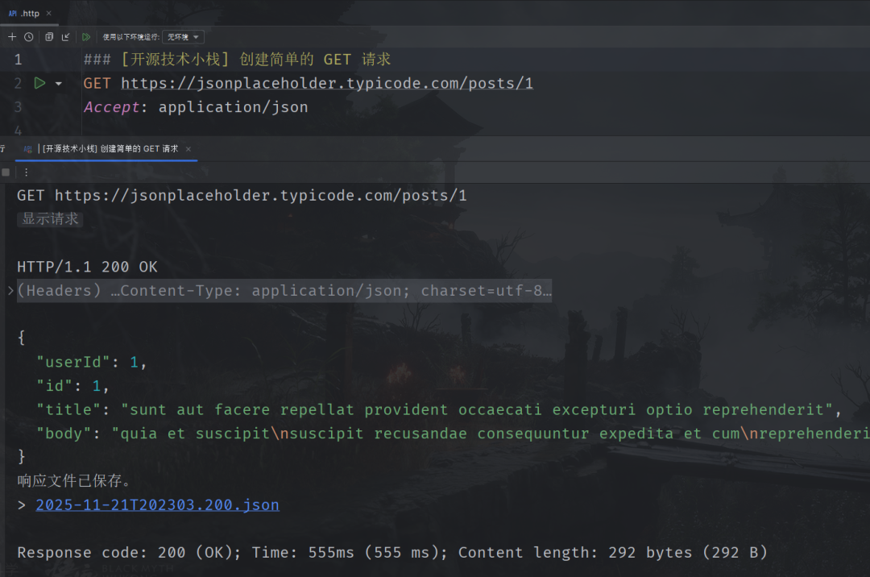This screenshot has height=577, width=870.
Task: Click the comment title line 开源技术小栈 in editor
Action: [237, 60]
